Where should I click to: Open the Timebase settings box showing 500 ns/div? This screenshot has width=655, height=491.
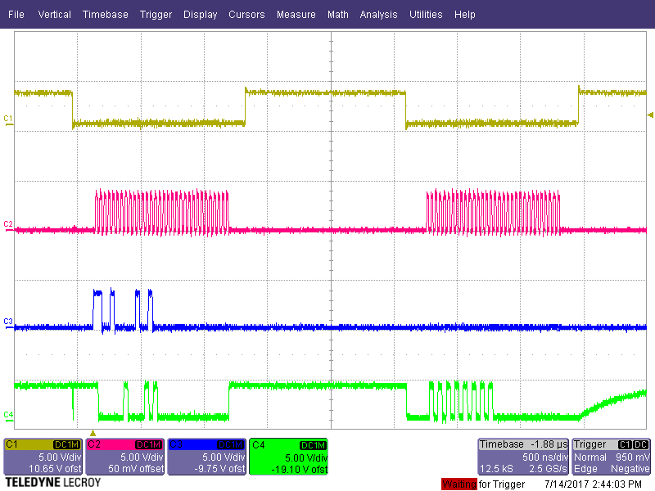(x=522, y=456)
